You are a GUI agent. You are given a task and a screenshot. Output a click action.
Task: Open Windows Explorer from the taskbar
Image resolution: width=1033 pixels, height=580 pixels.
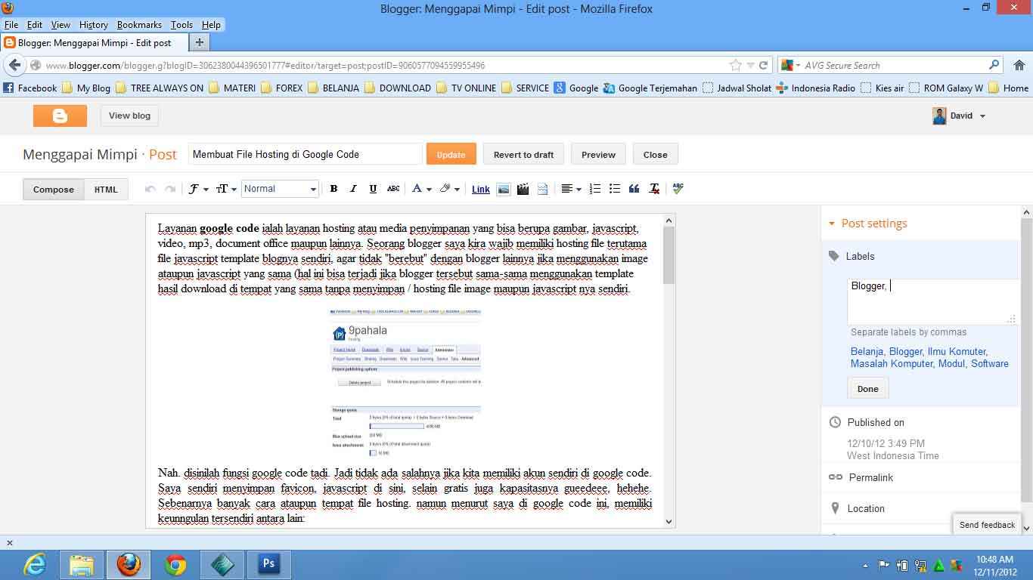coord(82,564)
